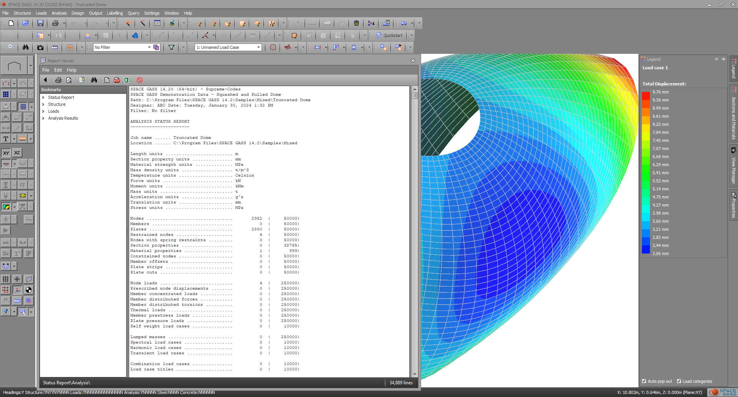Toggle the Load categories checkbox
738x397 pixels.
pyautogui.click(x=679, y=381)
